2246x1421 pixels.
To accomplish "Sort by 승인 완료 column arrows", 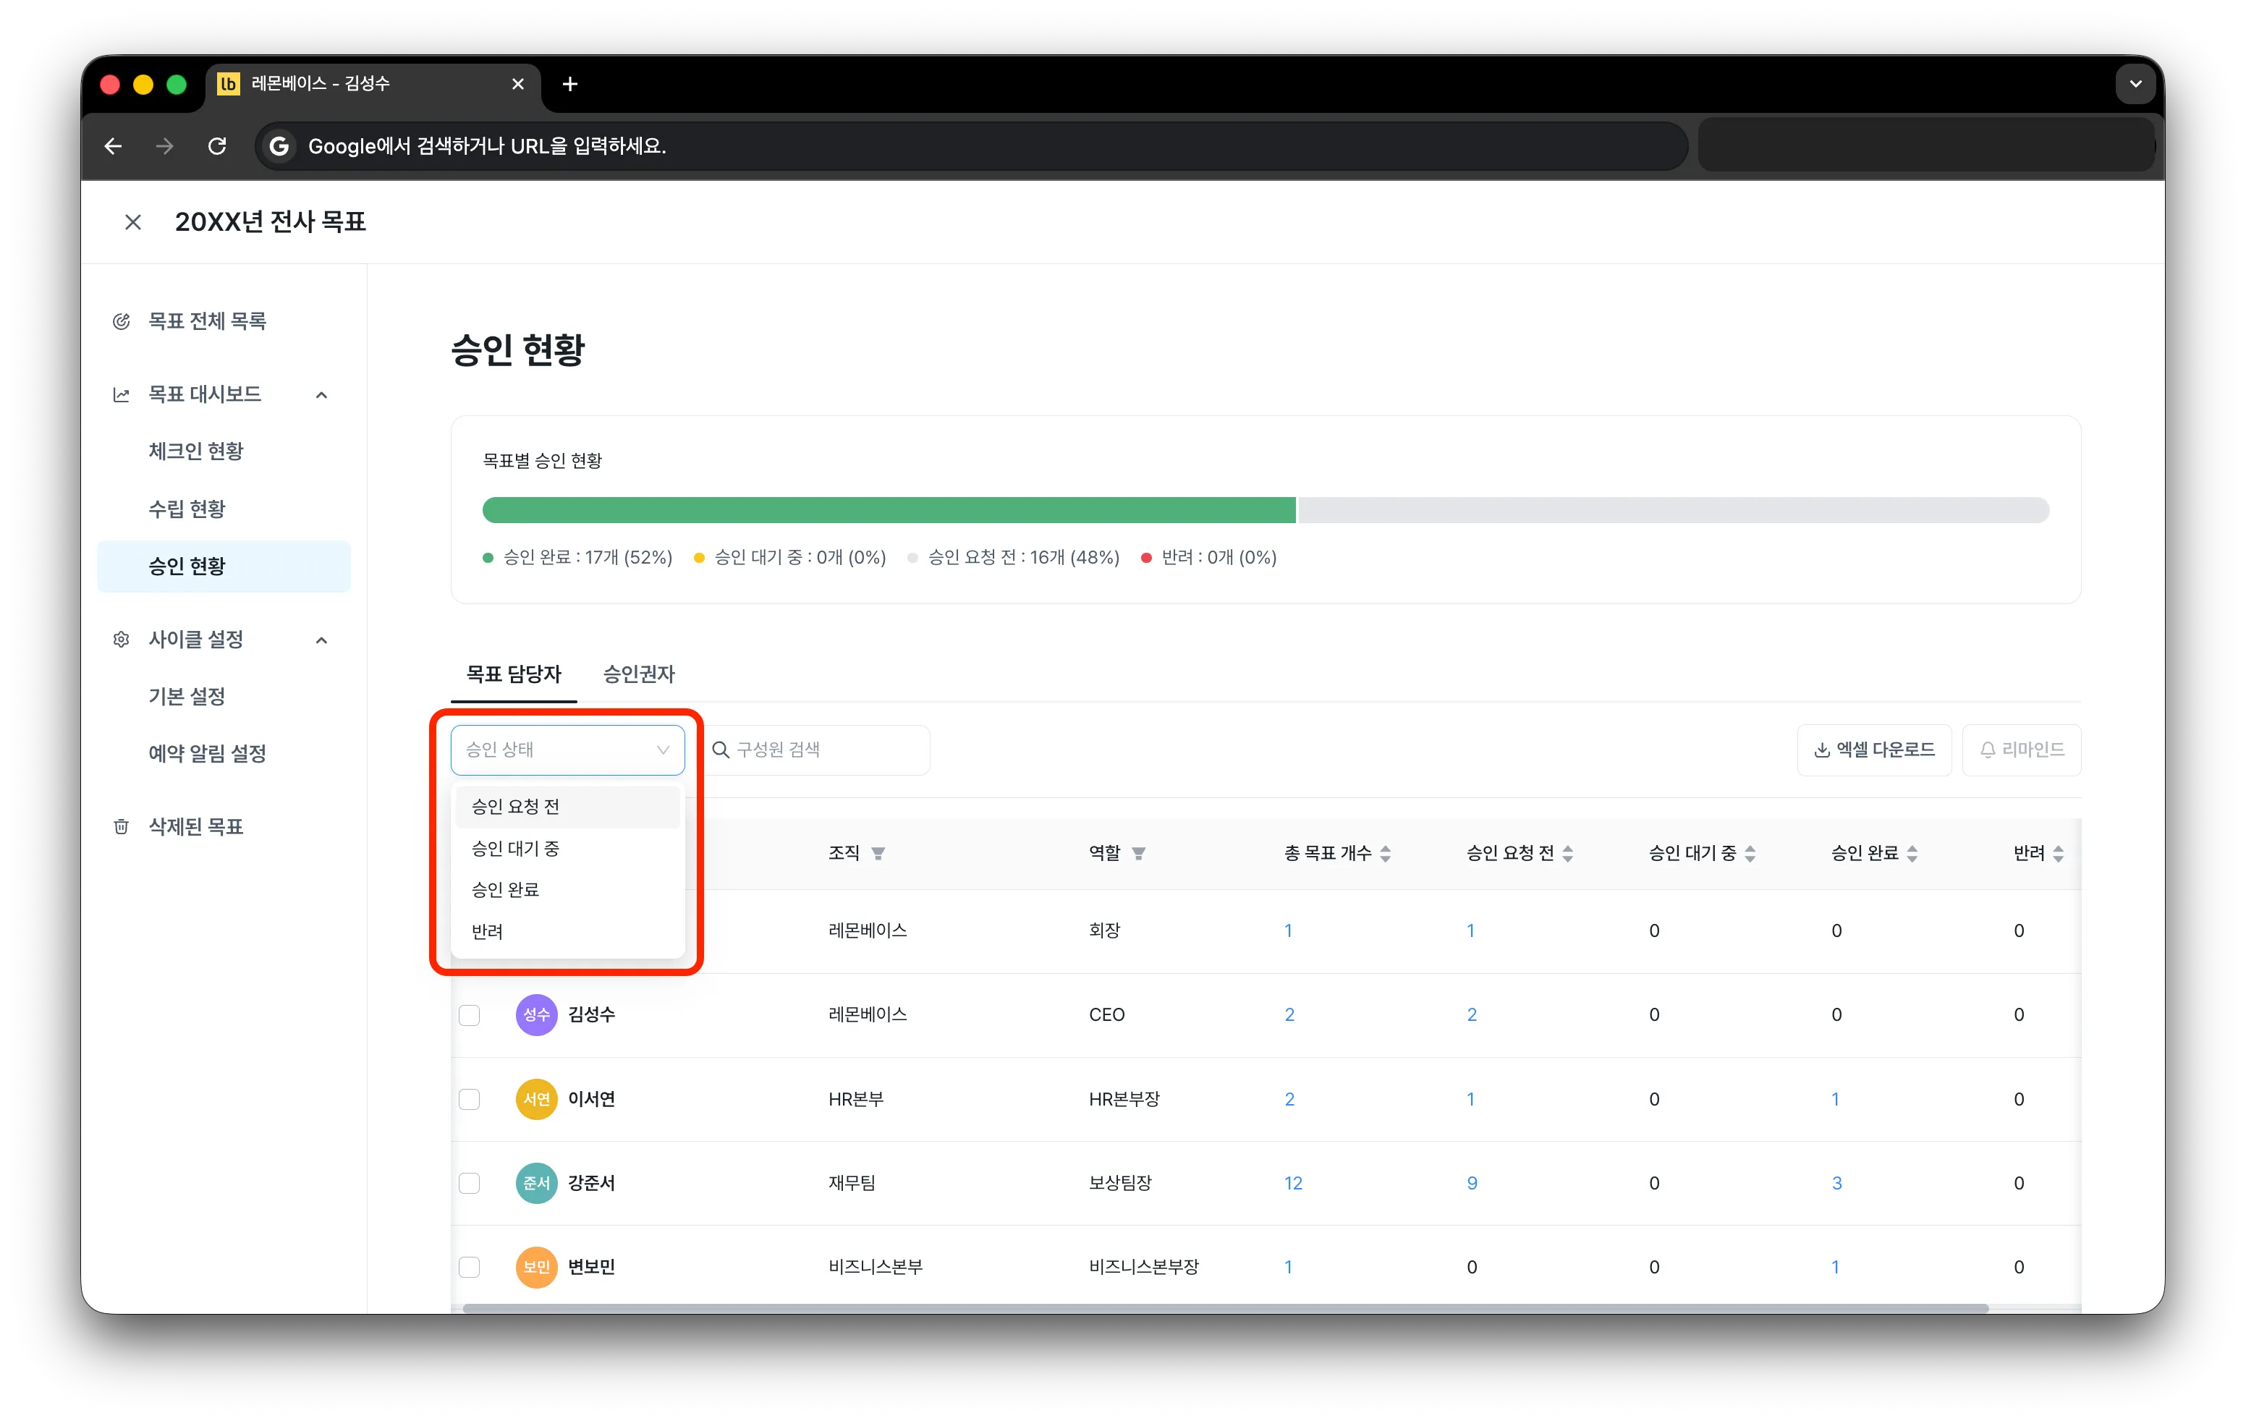I will (x=1912, y=853).
